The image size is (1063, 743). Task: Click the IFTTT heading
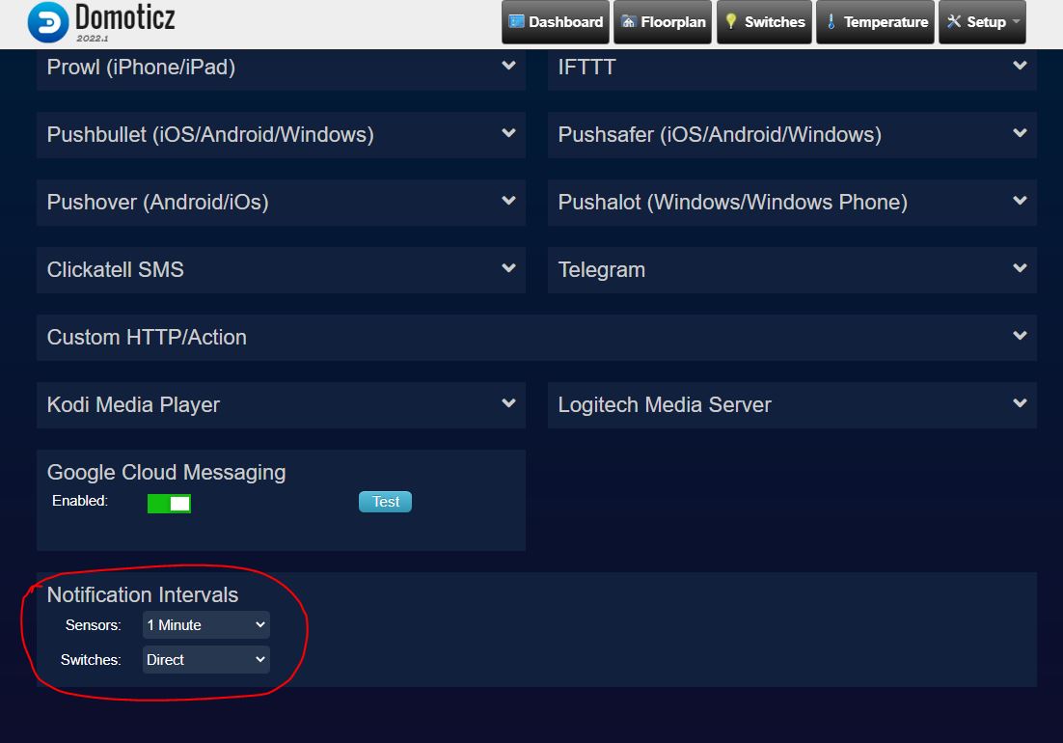[587, 68]
